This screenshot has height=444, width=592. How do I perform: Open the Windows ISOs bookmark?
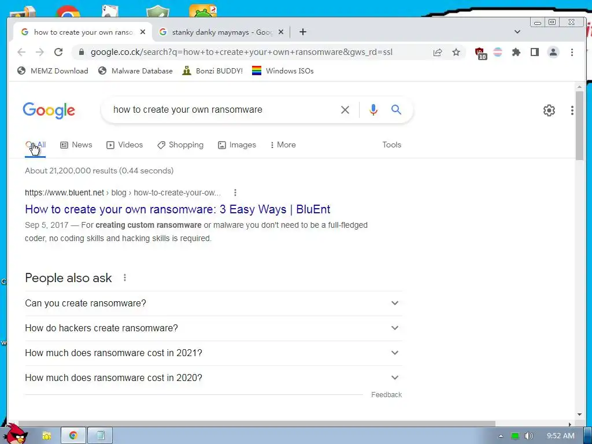pyautogui.click(x=283, y=71)
